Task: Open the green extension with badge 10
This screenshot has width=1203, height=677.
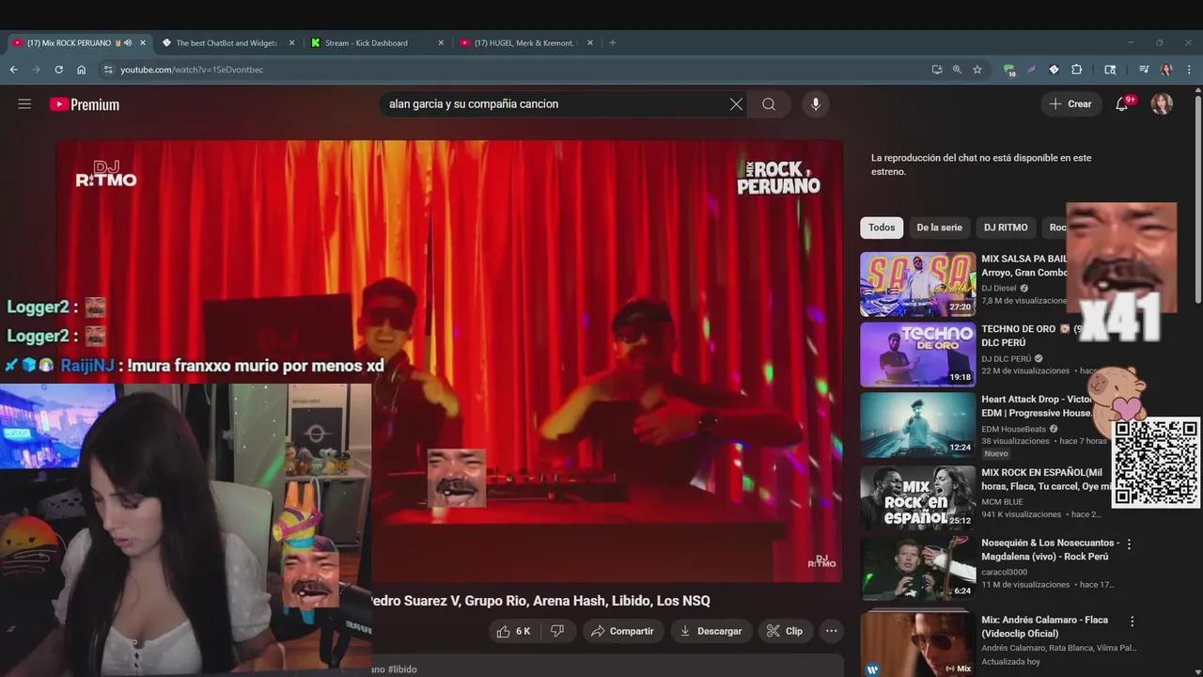Action: click(1009, 70)
